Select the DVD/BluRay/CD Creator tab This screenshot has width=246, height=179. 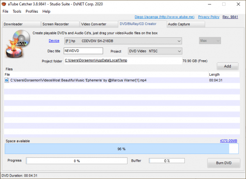[x=142, y=24]
